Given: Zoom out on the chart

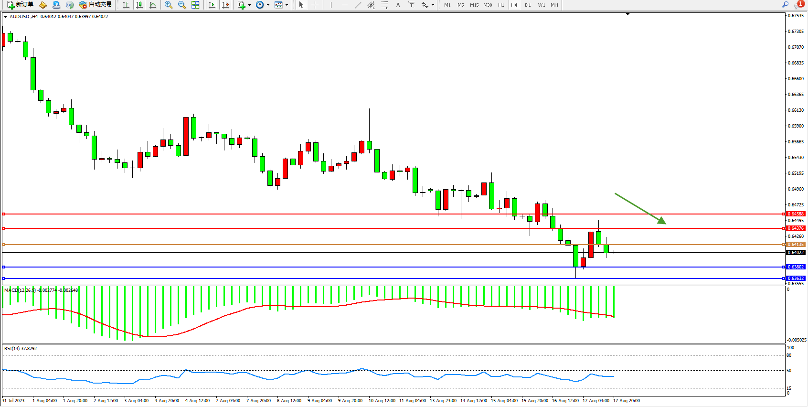Looking at the screenshot, I should (x=182, y=5).
